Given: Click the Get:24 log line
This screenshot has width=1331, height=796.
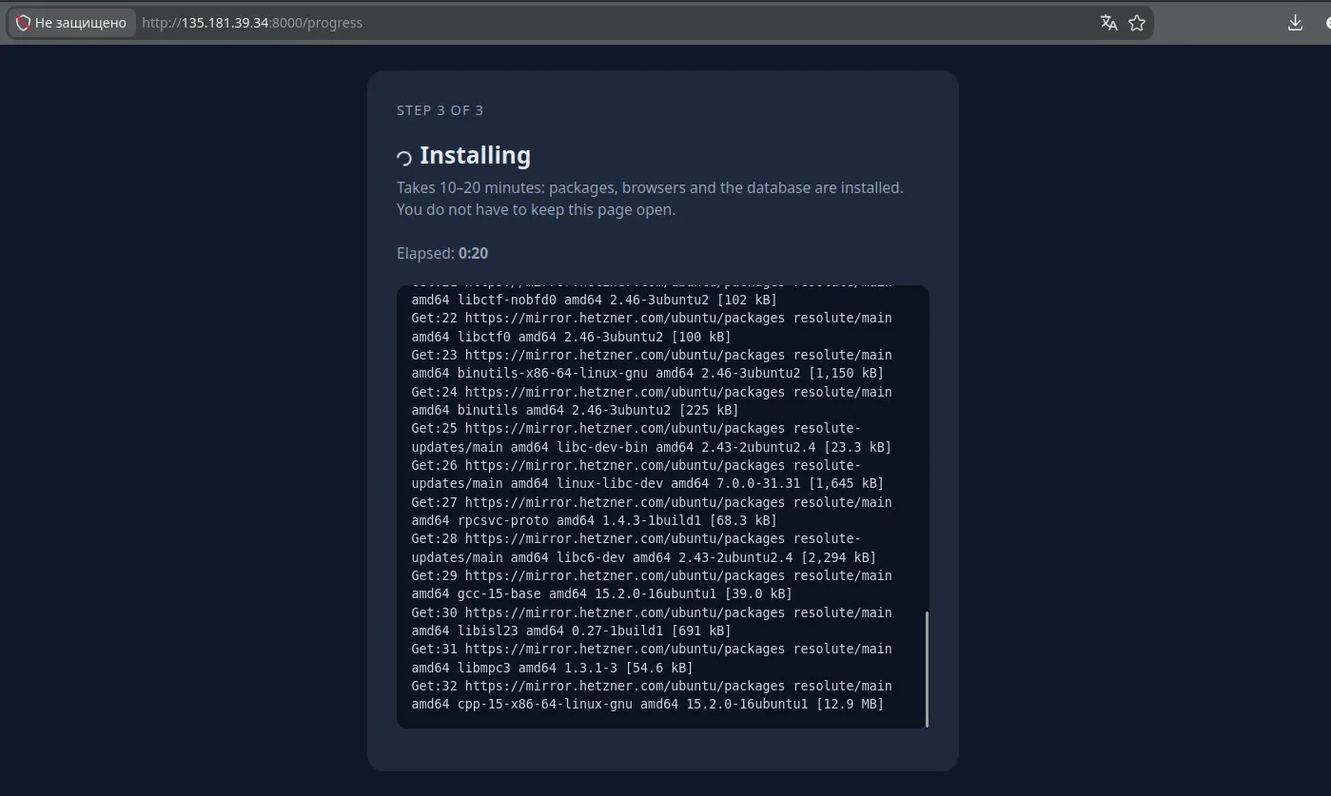Looking at the screenshot, I should [652, 392].
